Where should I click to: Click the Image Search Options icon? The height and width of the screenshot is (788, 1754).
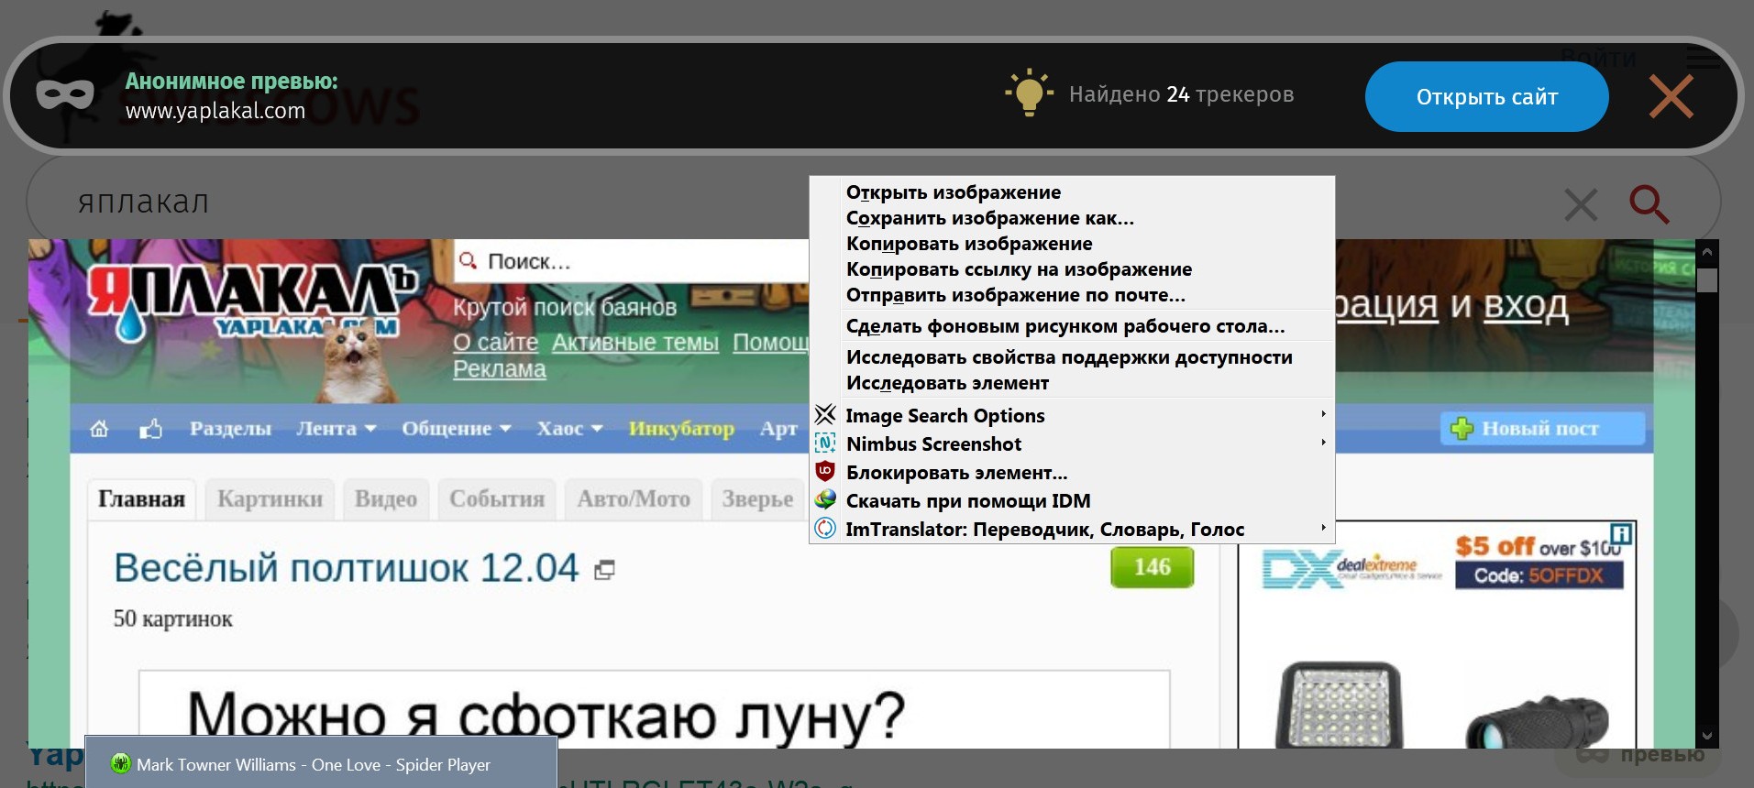825,415
